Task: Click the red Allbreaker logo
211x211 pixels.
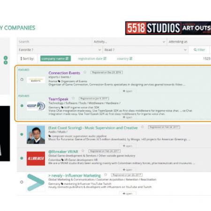Action: click(x=36, y=158)
